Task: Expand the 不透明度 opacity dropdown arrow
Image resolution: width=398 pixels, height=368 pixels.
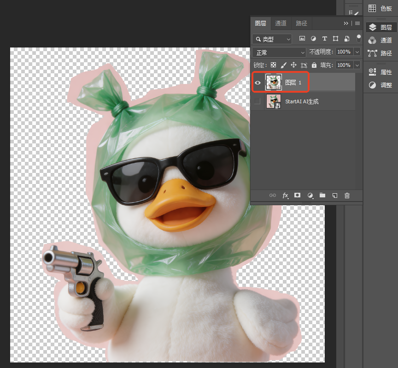Action: coord(357,52)
